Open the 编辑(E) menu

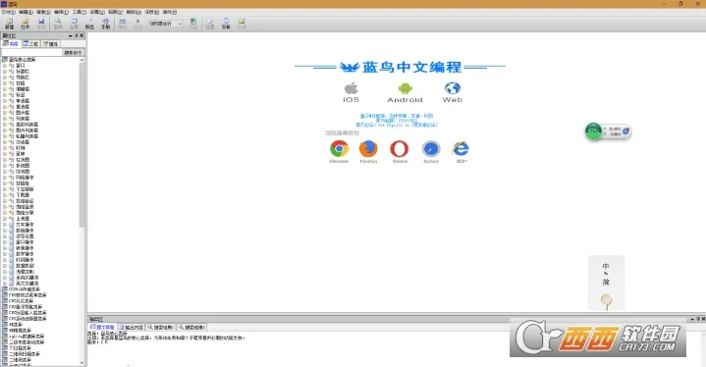[x=26, y=12]
